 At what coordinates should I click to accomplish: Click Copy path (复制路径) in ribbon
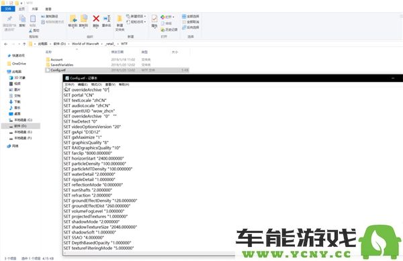click(50, 16)
